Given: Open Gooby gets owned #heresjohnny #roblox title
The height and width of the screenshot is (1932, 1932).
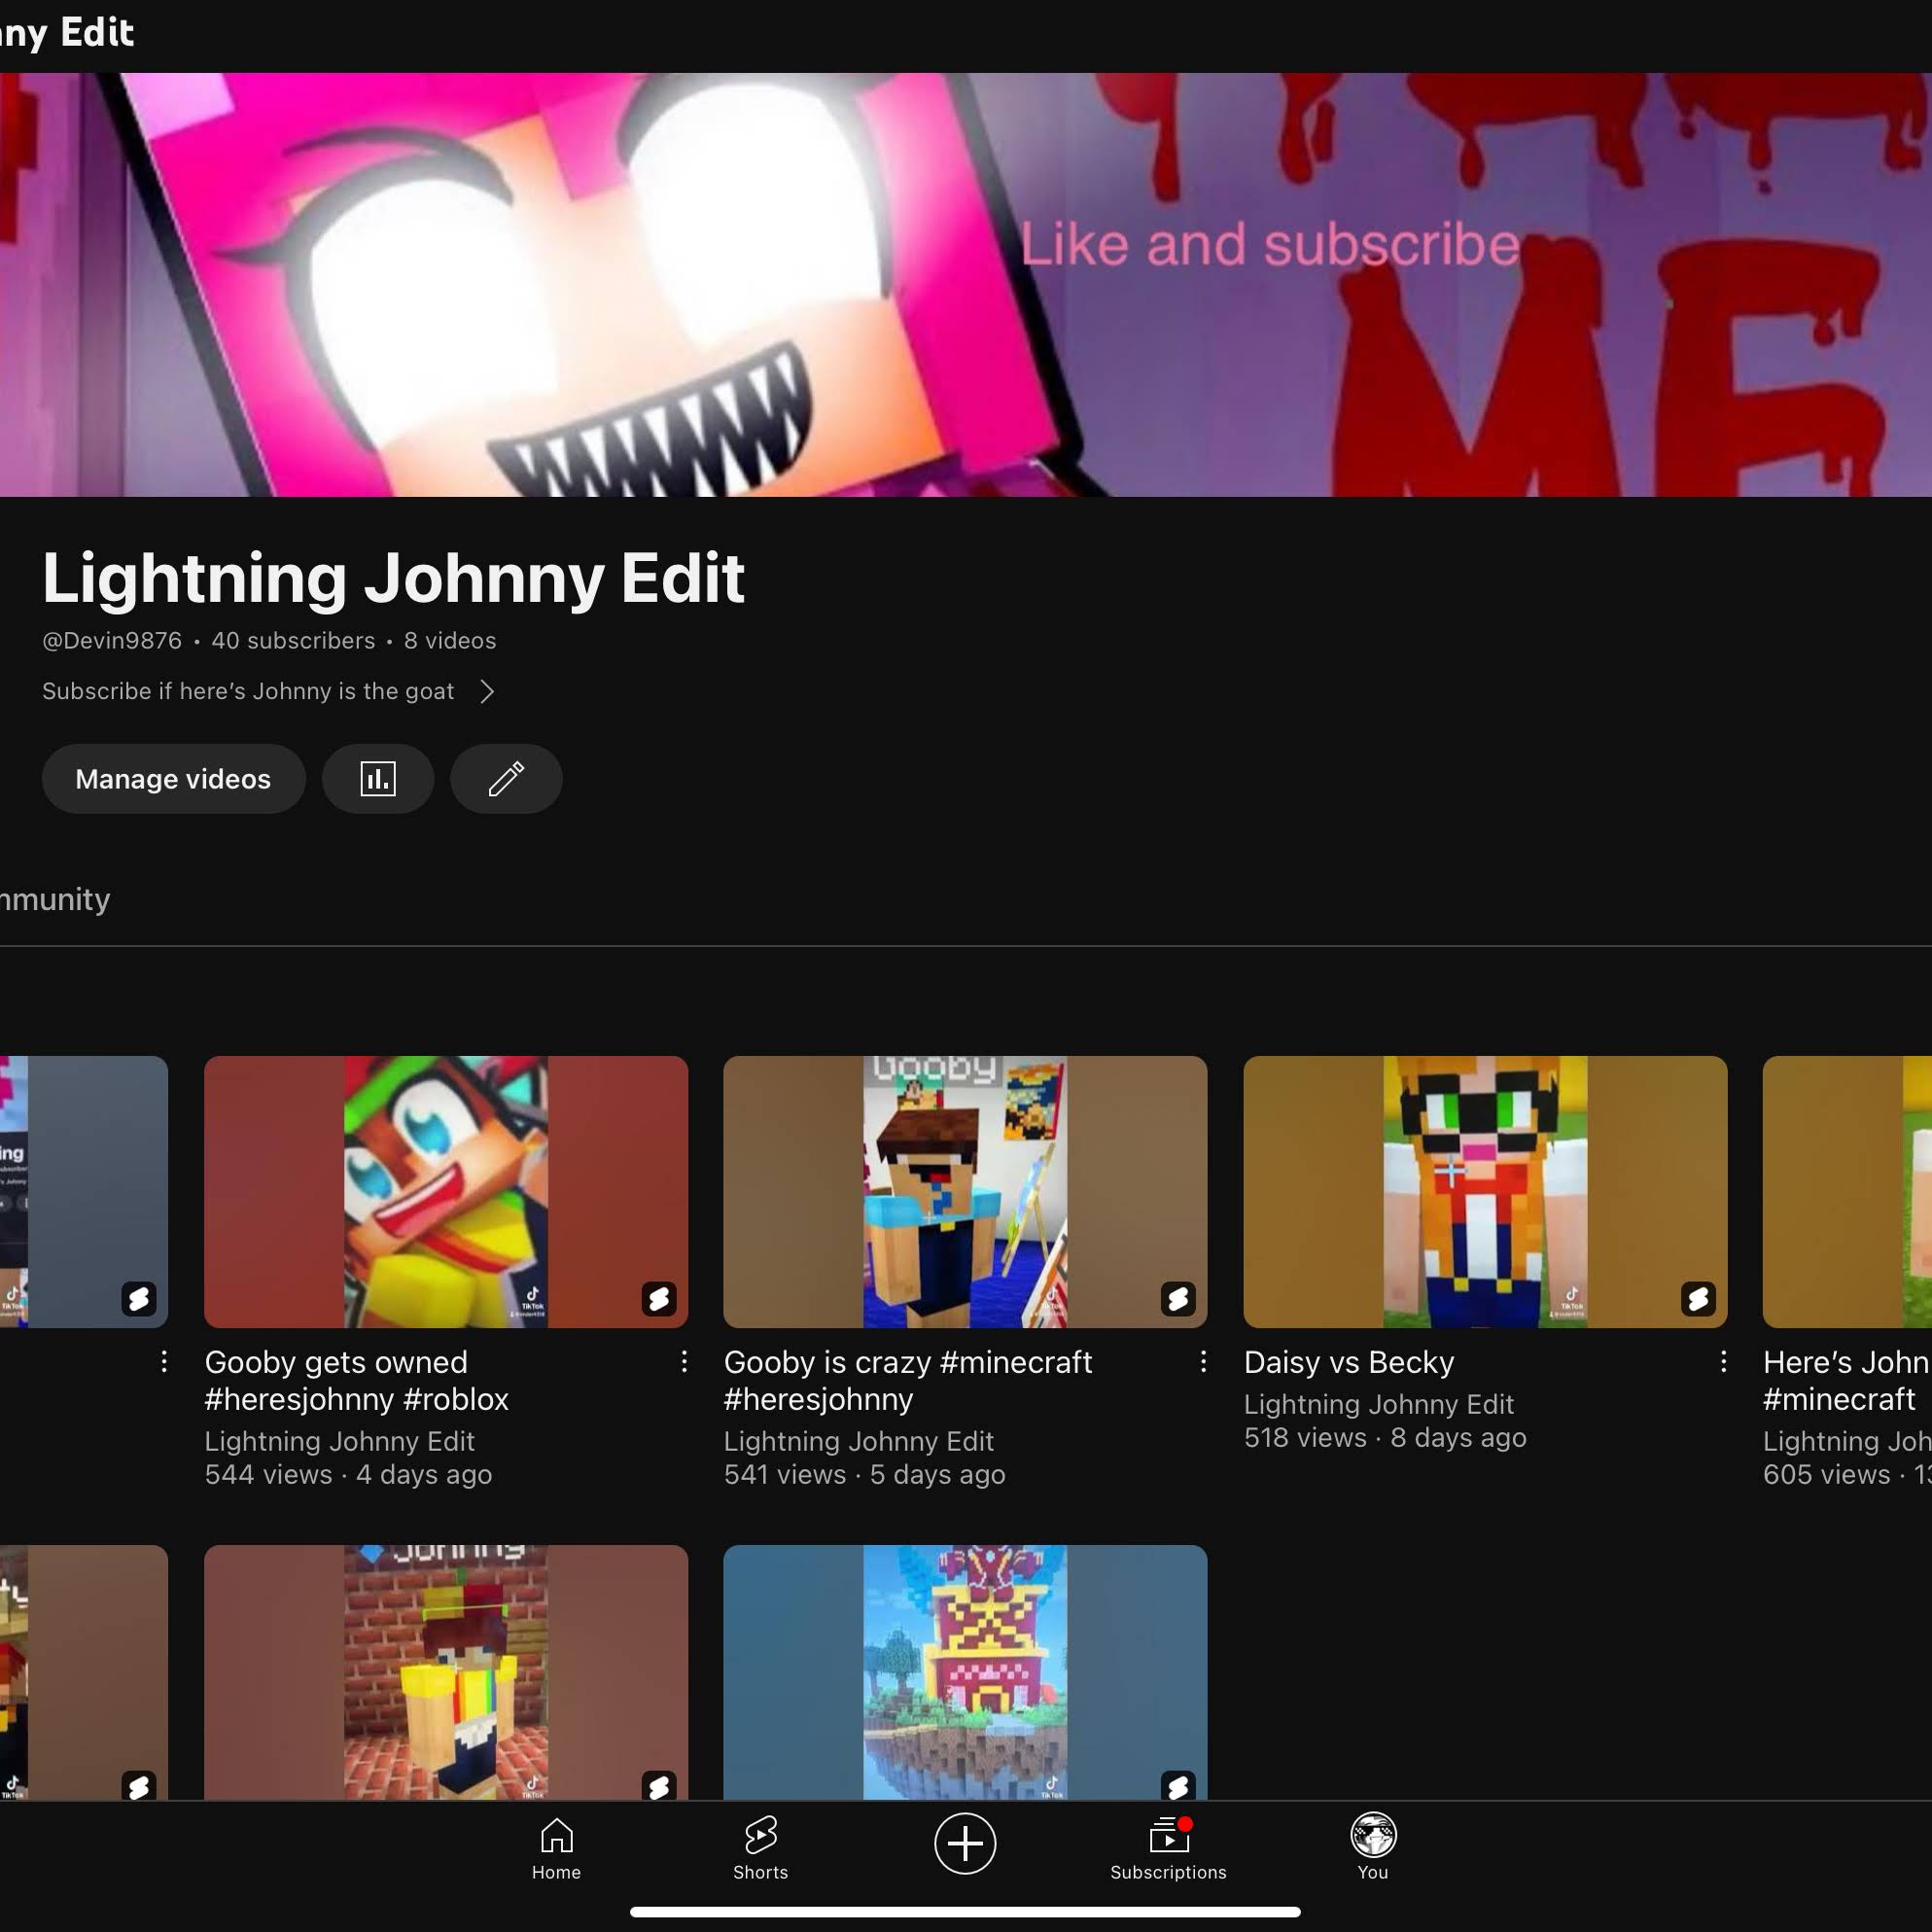Looking at the screenshot, I should 357,1380.
